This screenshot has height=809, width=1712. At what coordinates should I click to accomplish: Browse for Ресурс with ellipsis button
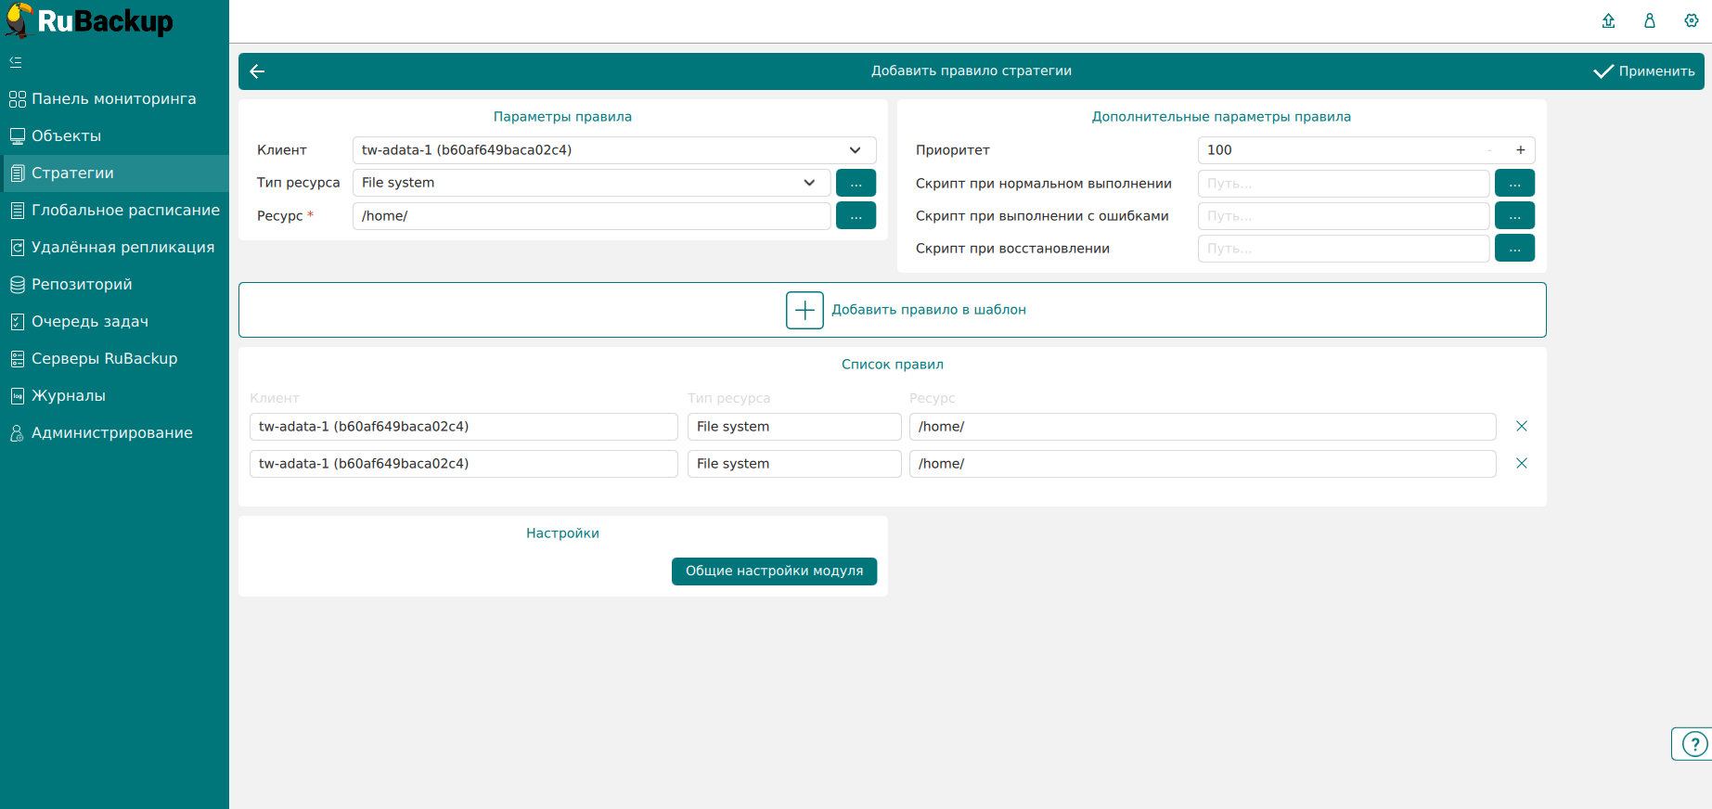(856, 216)
